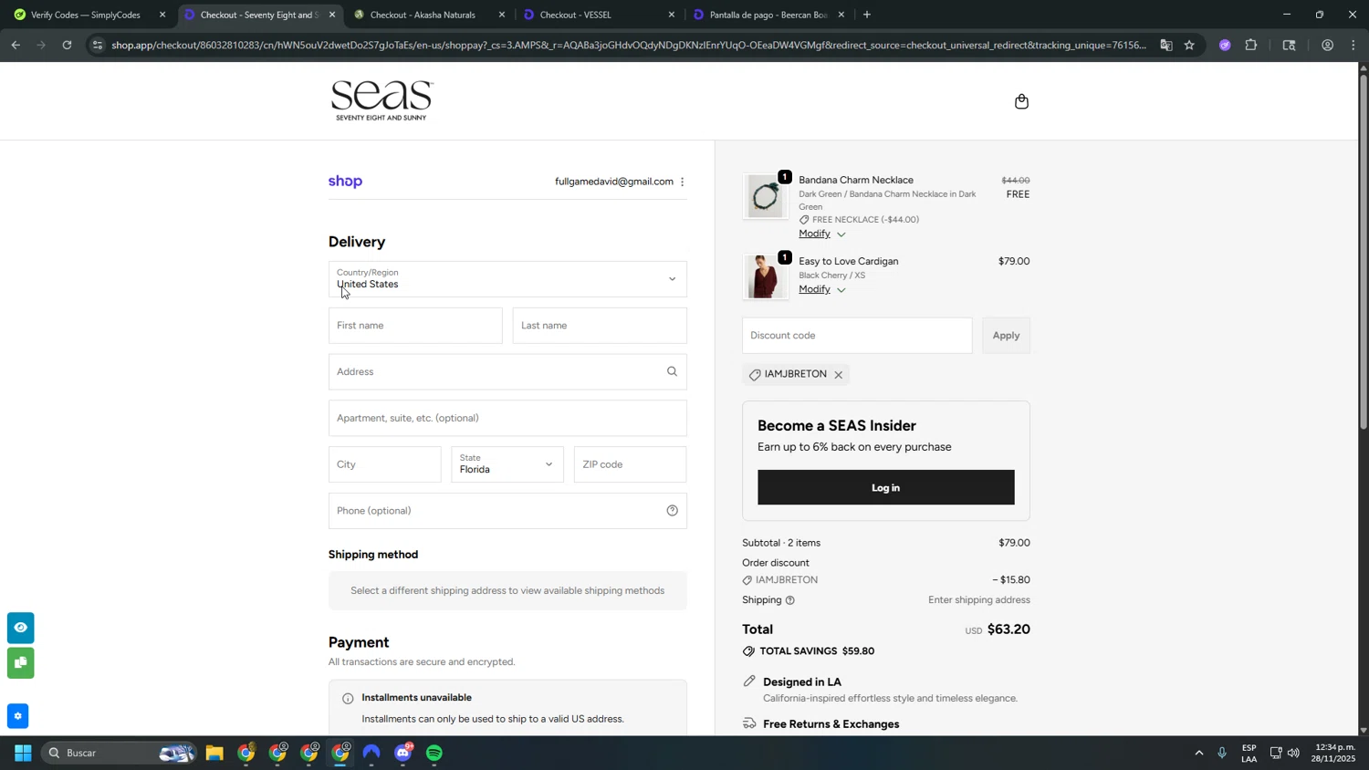Image resolution: width=1369 pixels, height=770 pixels.
Task: Show hidden system tray icons
Action: [1198, 754]
